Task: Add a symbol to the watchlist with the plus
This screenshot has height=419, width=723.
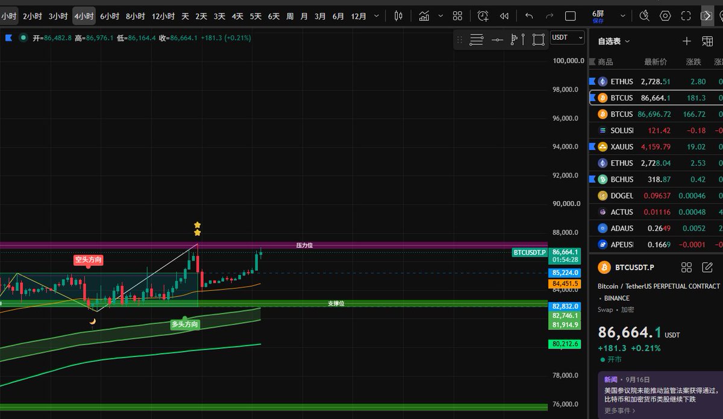Action: (x=687, y=41)
